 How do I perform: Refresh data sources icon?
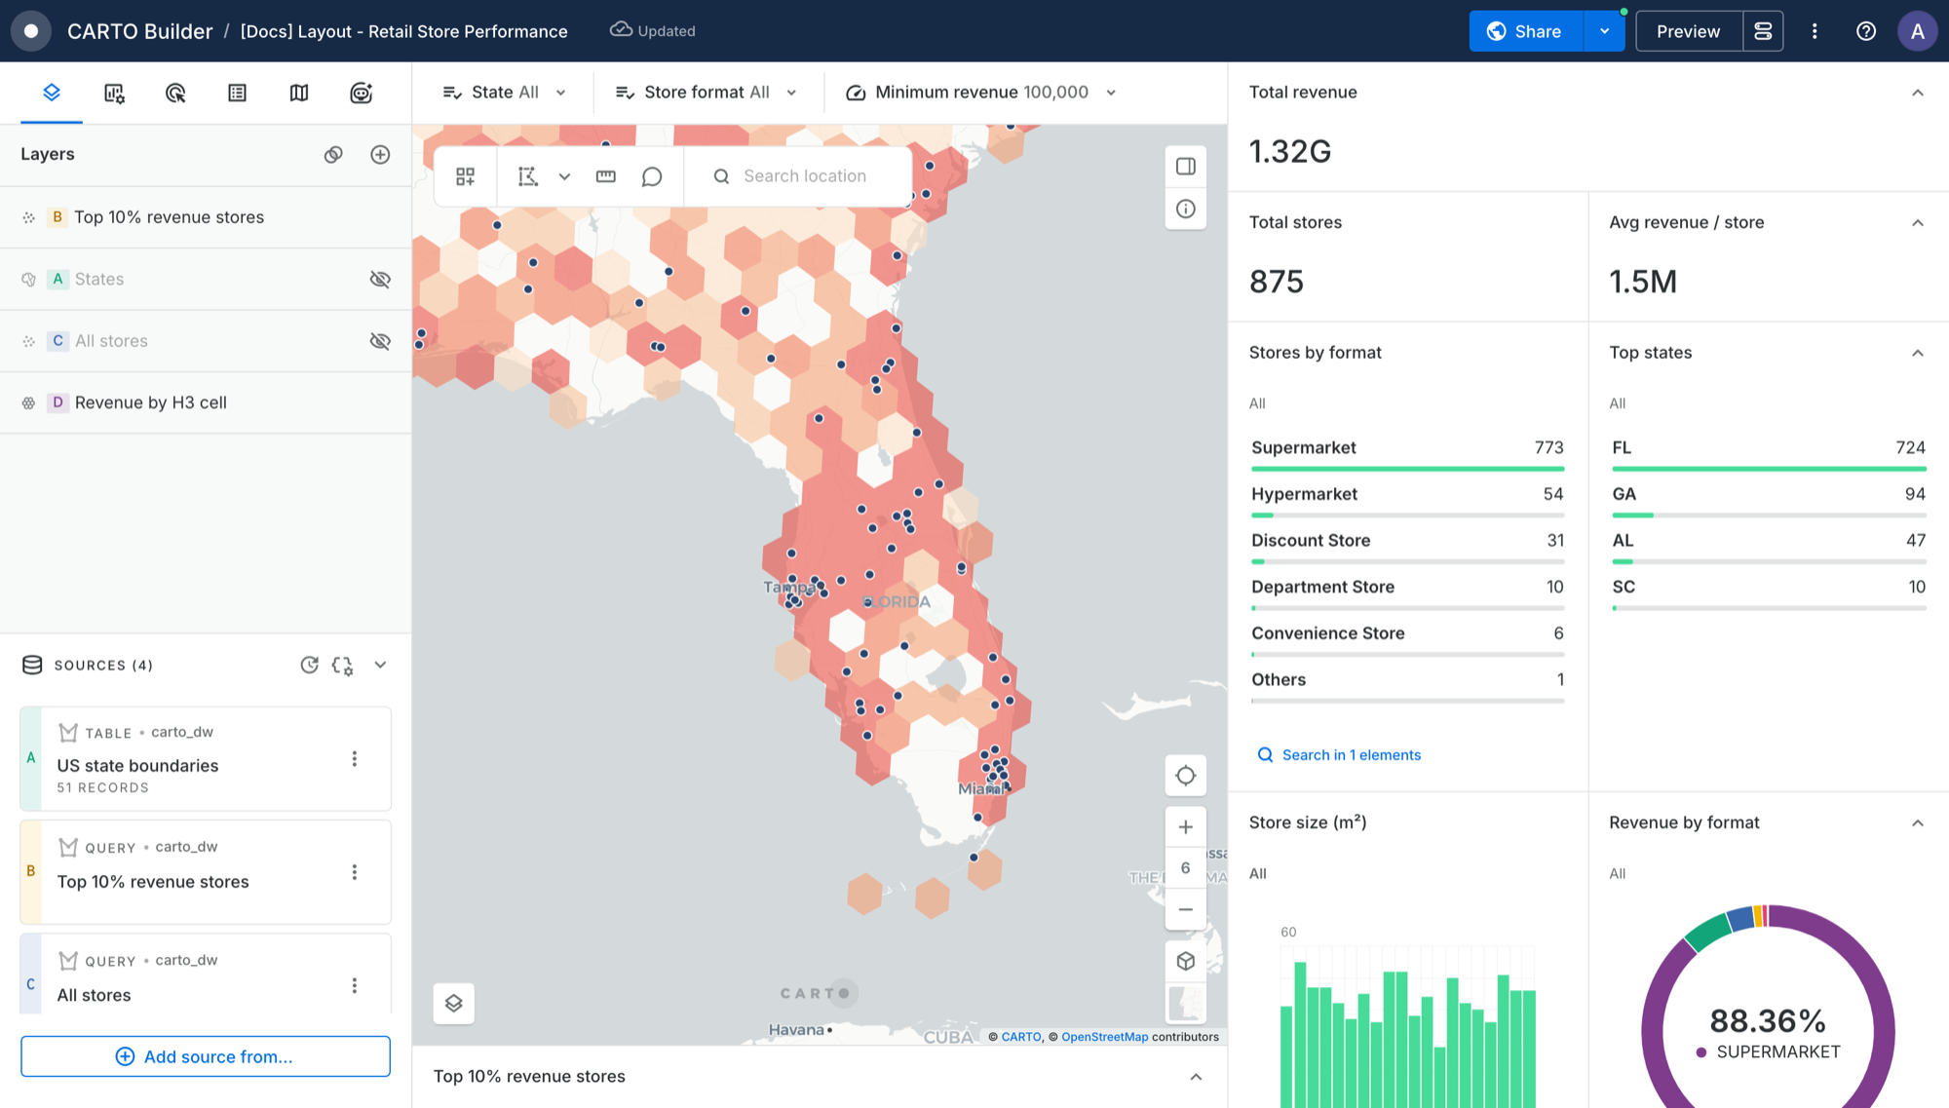pyautogui.click(x=309, y=665)
